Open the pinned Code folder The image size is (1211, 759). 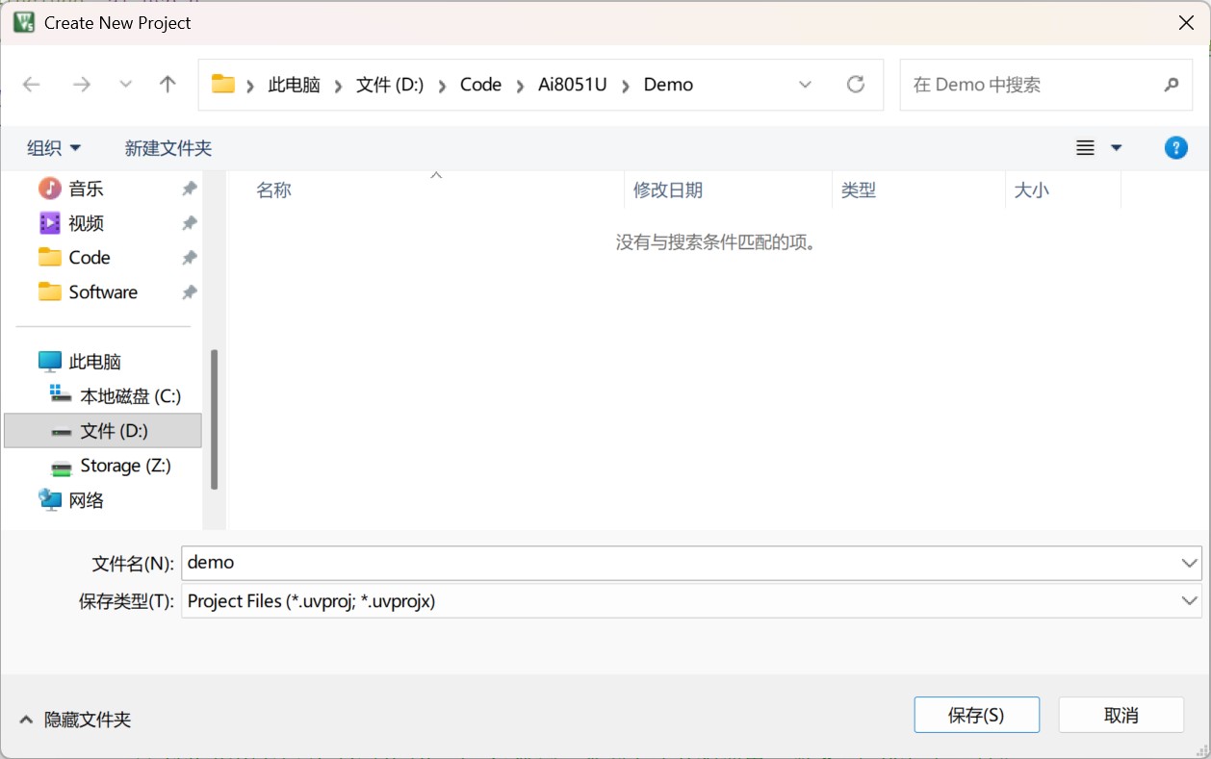tap(90, 258)
